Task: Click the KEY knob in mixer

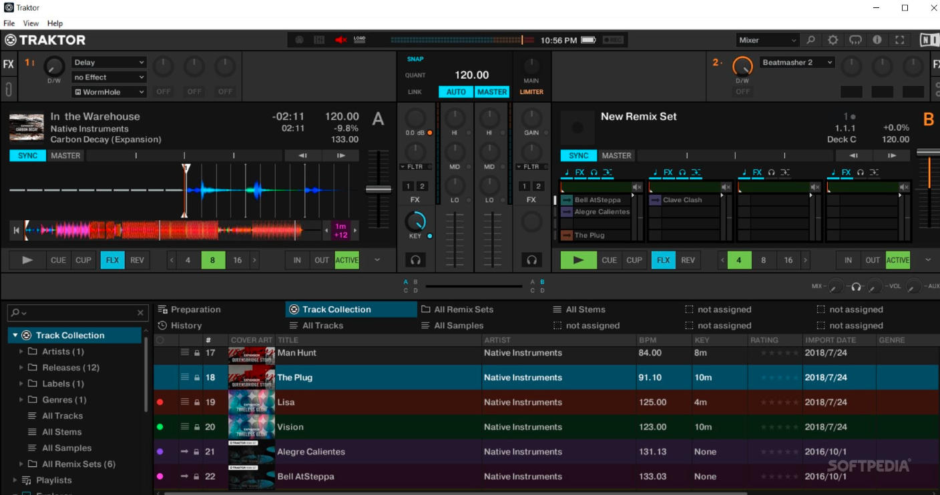Action: pyautogui.click(x=415, y=221)
